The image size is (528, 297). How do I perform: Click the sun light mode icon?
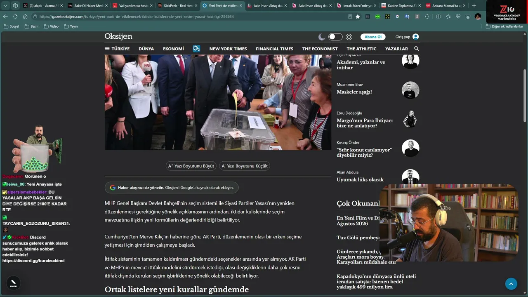[349, 37]
